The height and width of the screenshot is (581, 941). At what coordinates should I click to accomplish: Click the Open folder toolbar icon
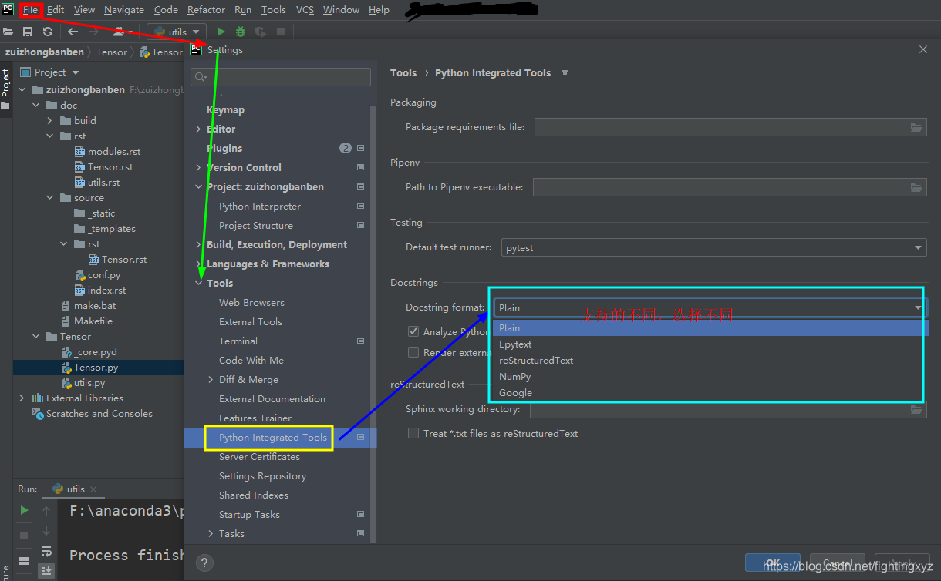[x=8, y=32]
